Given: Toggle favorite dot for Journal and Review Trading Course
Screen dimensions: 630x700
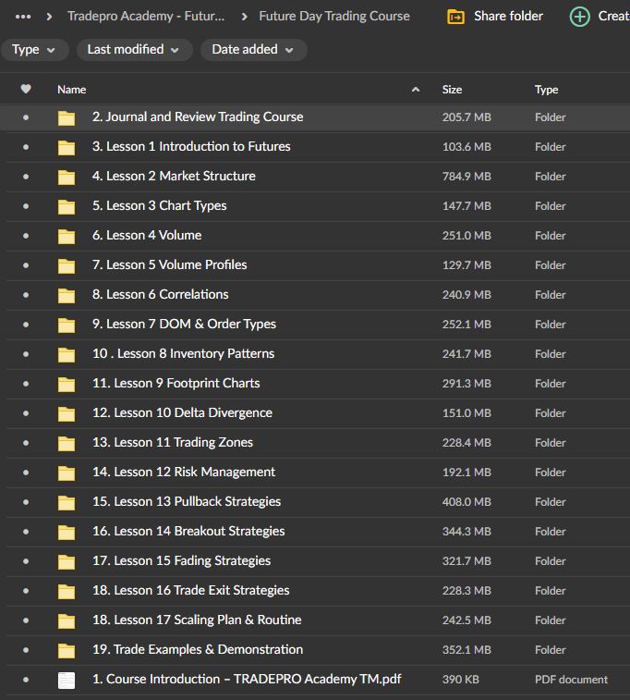Looking at the screenshot, I should coord(26,117).
